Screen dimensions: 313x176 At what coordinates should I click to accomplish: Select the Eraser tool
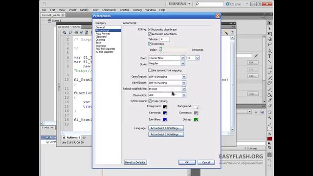(x=269, y=106)
